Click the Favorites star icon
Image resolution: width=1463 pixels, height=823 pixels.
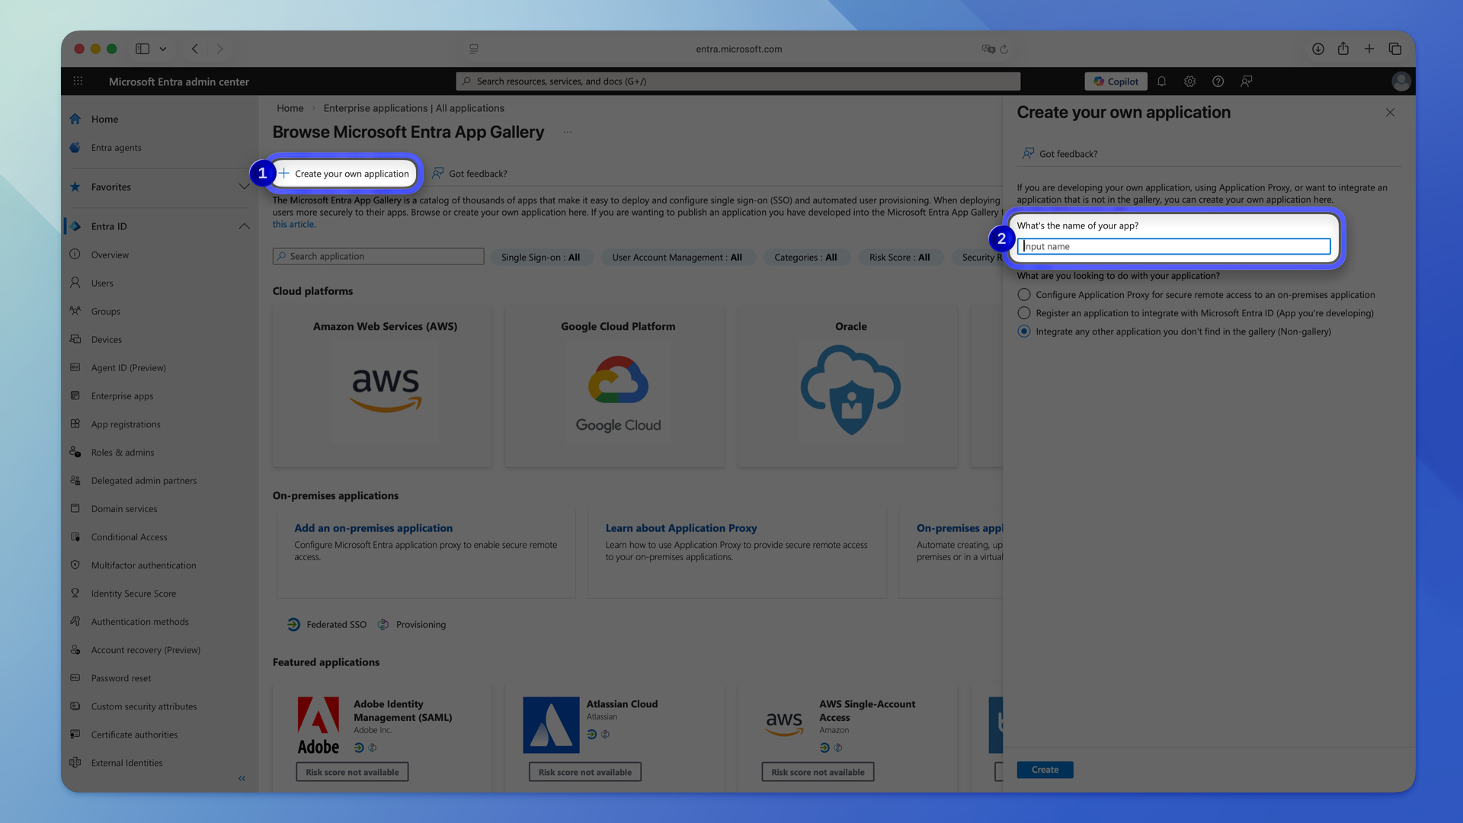click(75, 187)
